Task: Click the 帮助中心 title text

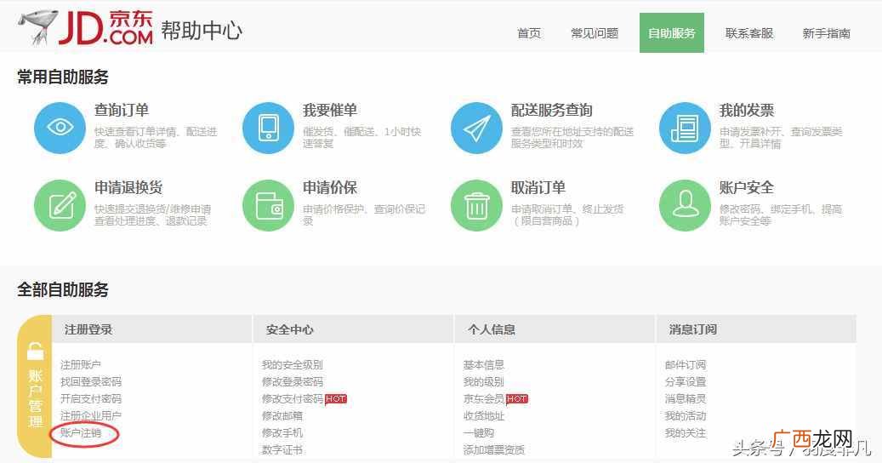Action: (x=202, y=31)
